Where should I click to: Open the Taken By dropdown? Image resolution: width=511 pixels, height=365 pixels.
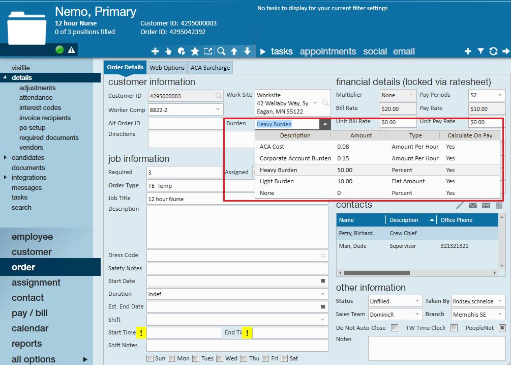pyautogui.click(x=500, y=301)
